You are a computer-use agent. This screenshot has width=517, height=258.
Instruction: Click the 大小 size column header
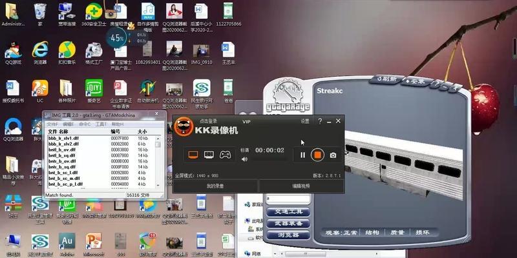[x=142, y=132]
